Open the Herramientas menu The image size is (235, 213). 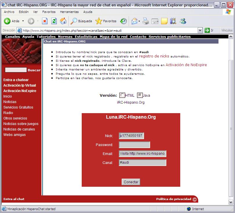[x=69, y=12]
